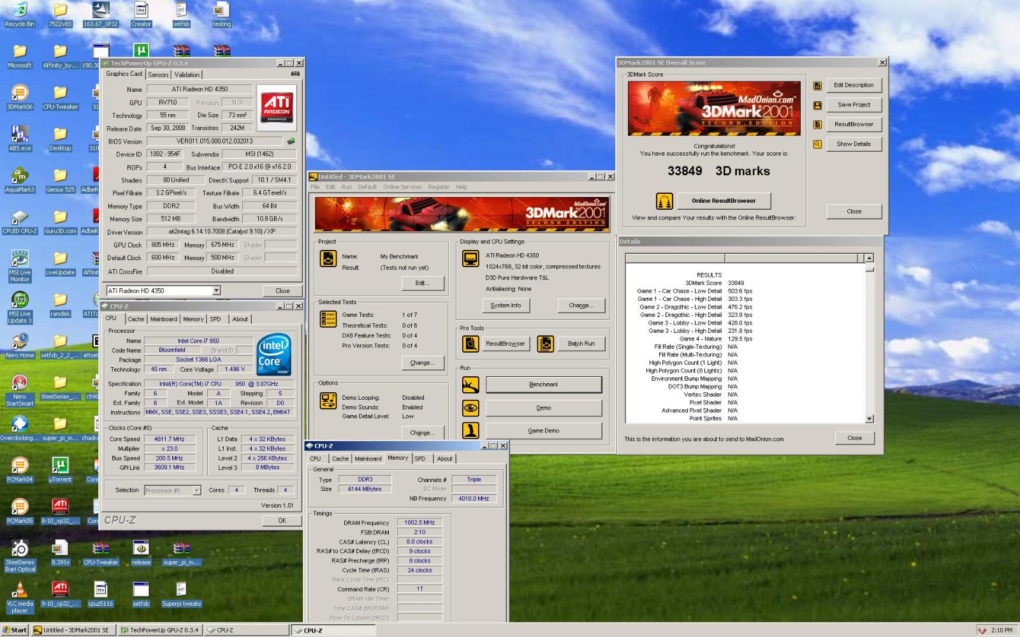Click Close button in the Details panel
This screenshot has width=1020, height=637.
click(854, 438)
